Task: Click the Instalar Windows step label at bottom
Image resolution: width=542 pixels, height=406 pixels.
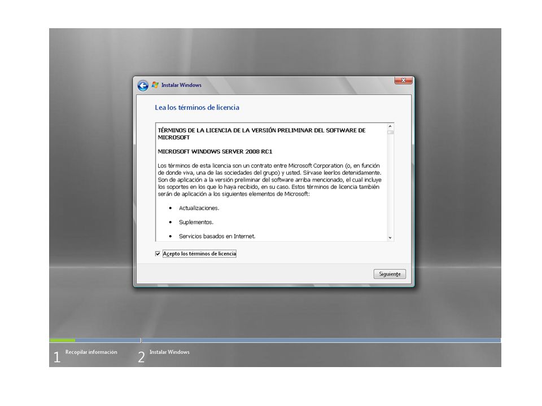Action: [x=169, y=352]
